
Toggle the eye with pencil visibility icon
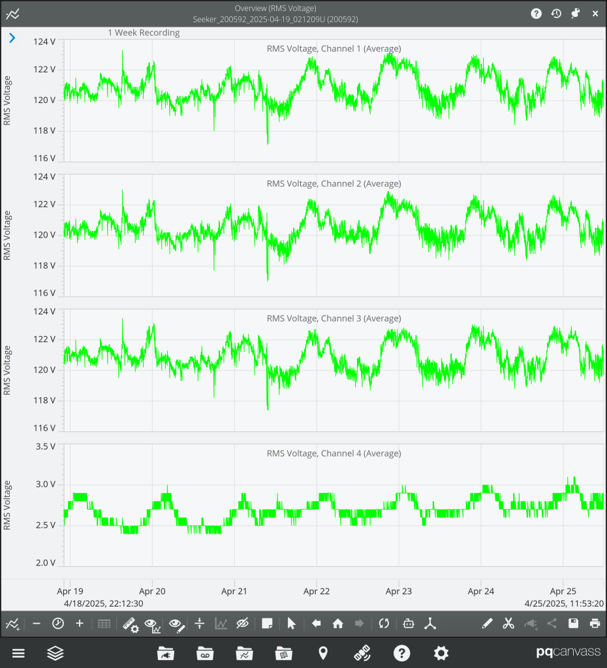[176, 624]
